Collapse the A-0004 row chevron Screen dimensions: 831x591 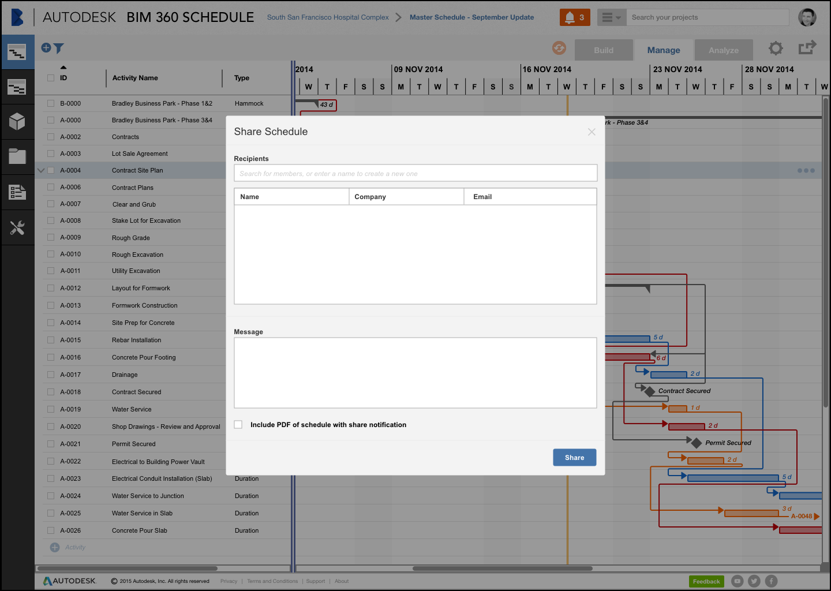click(x=41, y=170)
